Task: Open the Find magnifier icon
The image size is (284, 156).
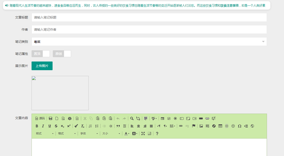Action: (132, 119)
